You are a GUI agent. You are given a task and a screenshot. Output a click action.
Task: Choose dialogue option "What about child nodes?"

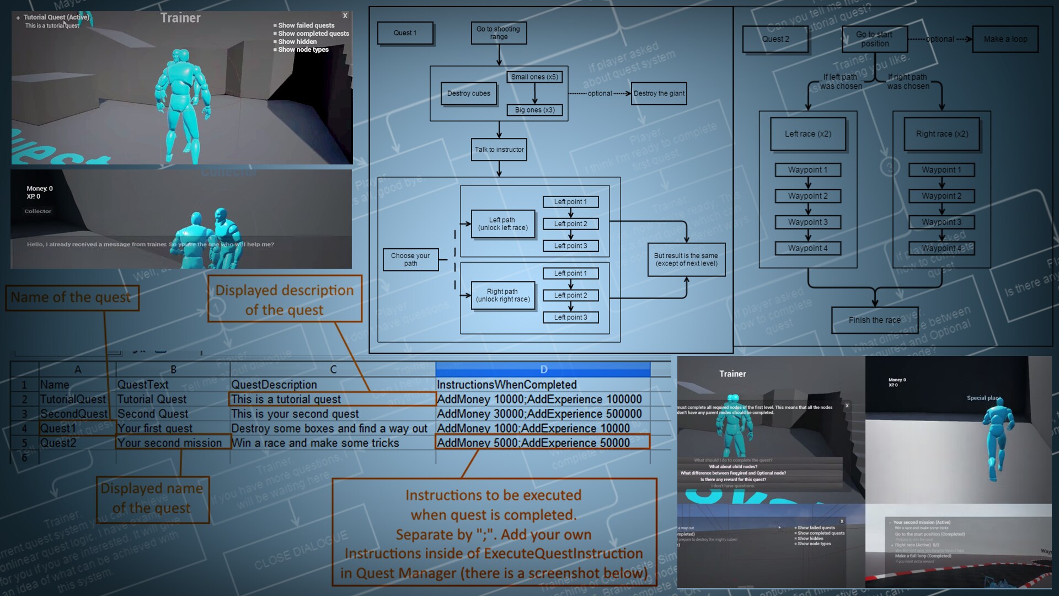(734, 466)
